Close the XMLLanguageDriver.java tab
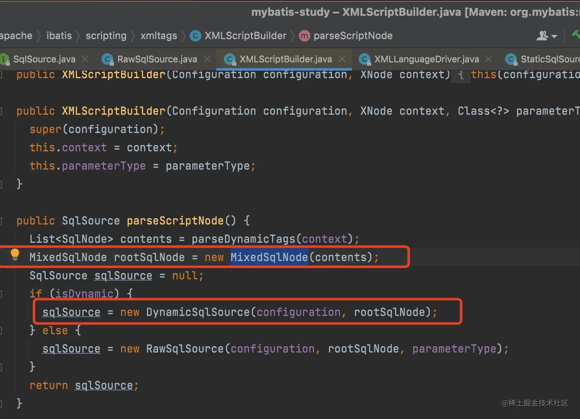 pyautogui.click(x=488, y=59)
